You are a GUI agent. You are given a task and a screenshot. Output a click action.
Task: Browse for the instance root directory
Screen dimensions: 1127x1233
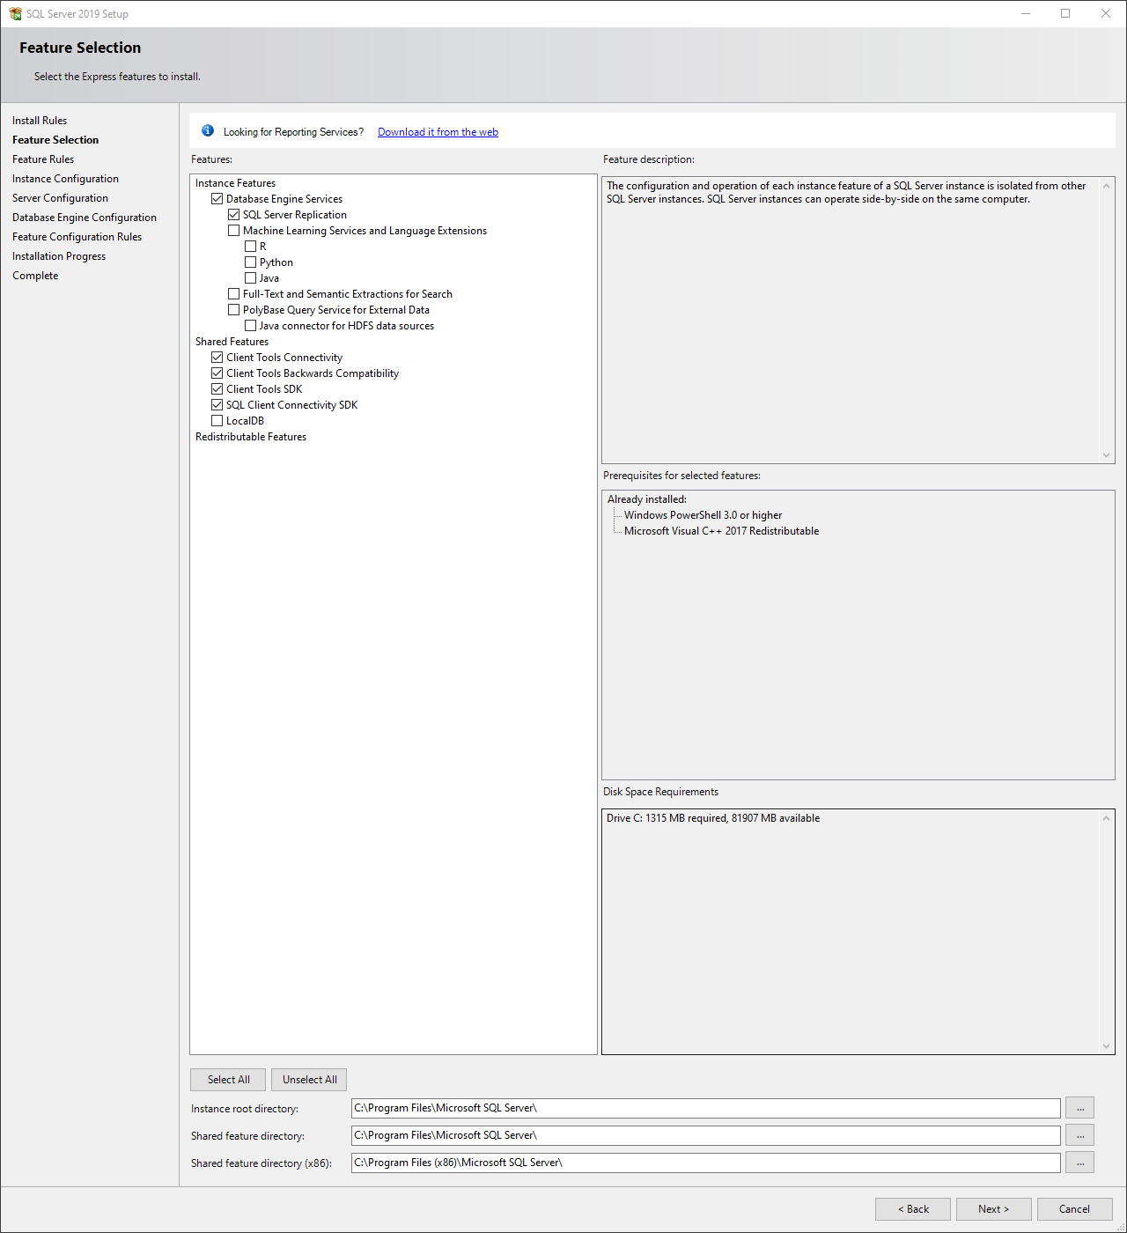pyautogui.click(x=1080, y=1108)
